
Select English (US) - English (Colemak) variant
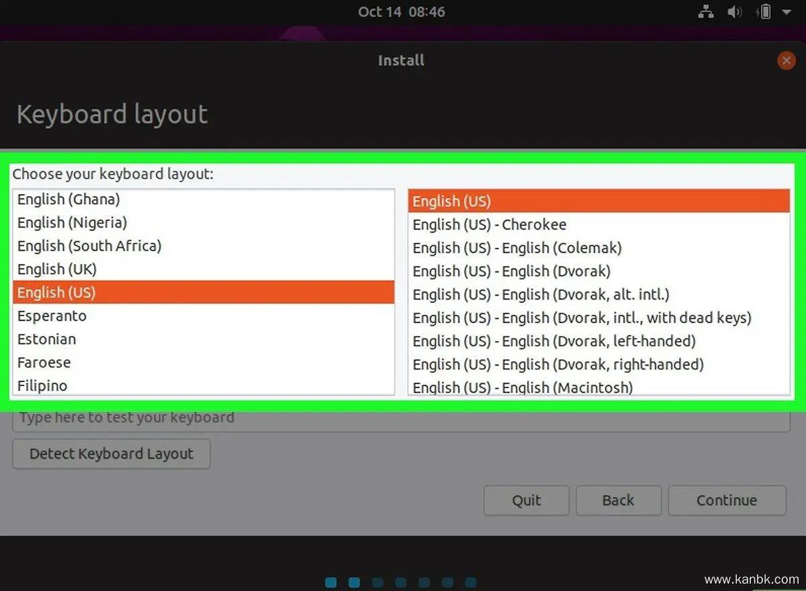point(517,248)
